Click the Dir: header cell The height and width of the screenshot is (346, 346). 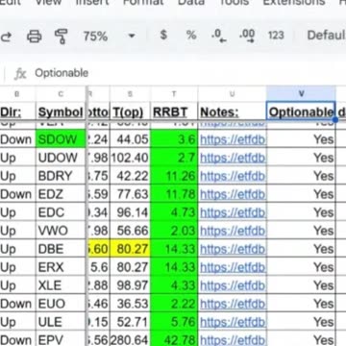tap(18, 111)
